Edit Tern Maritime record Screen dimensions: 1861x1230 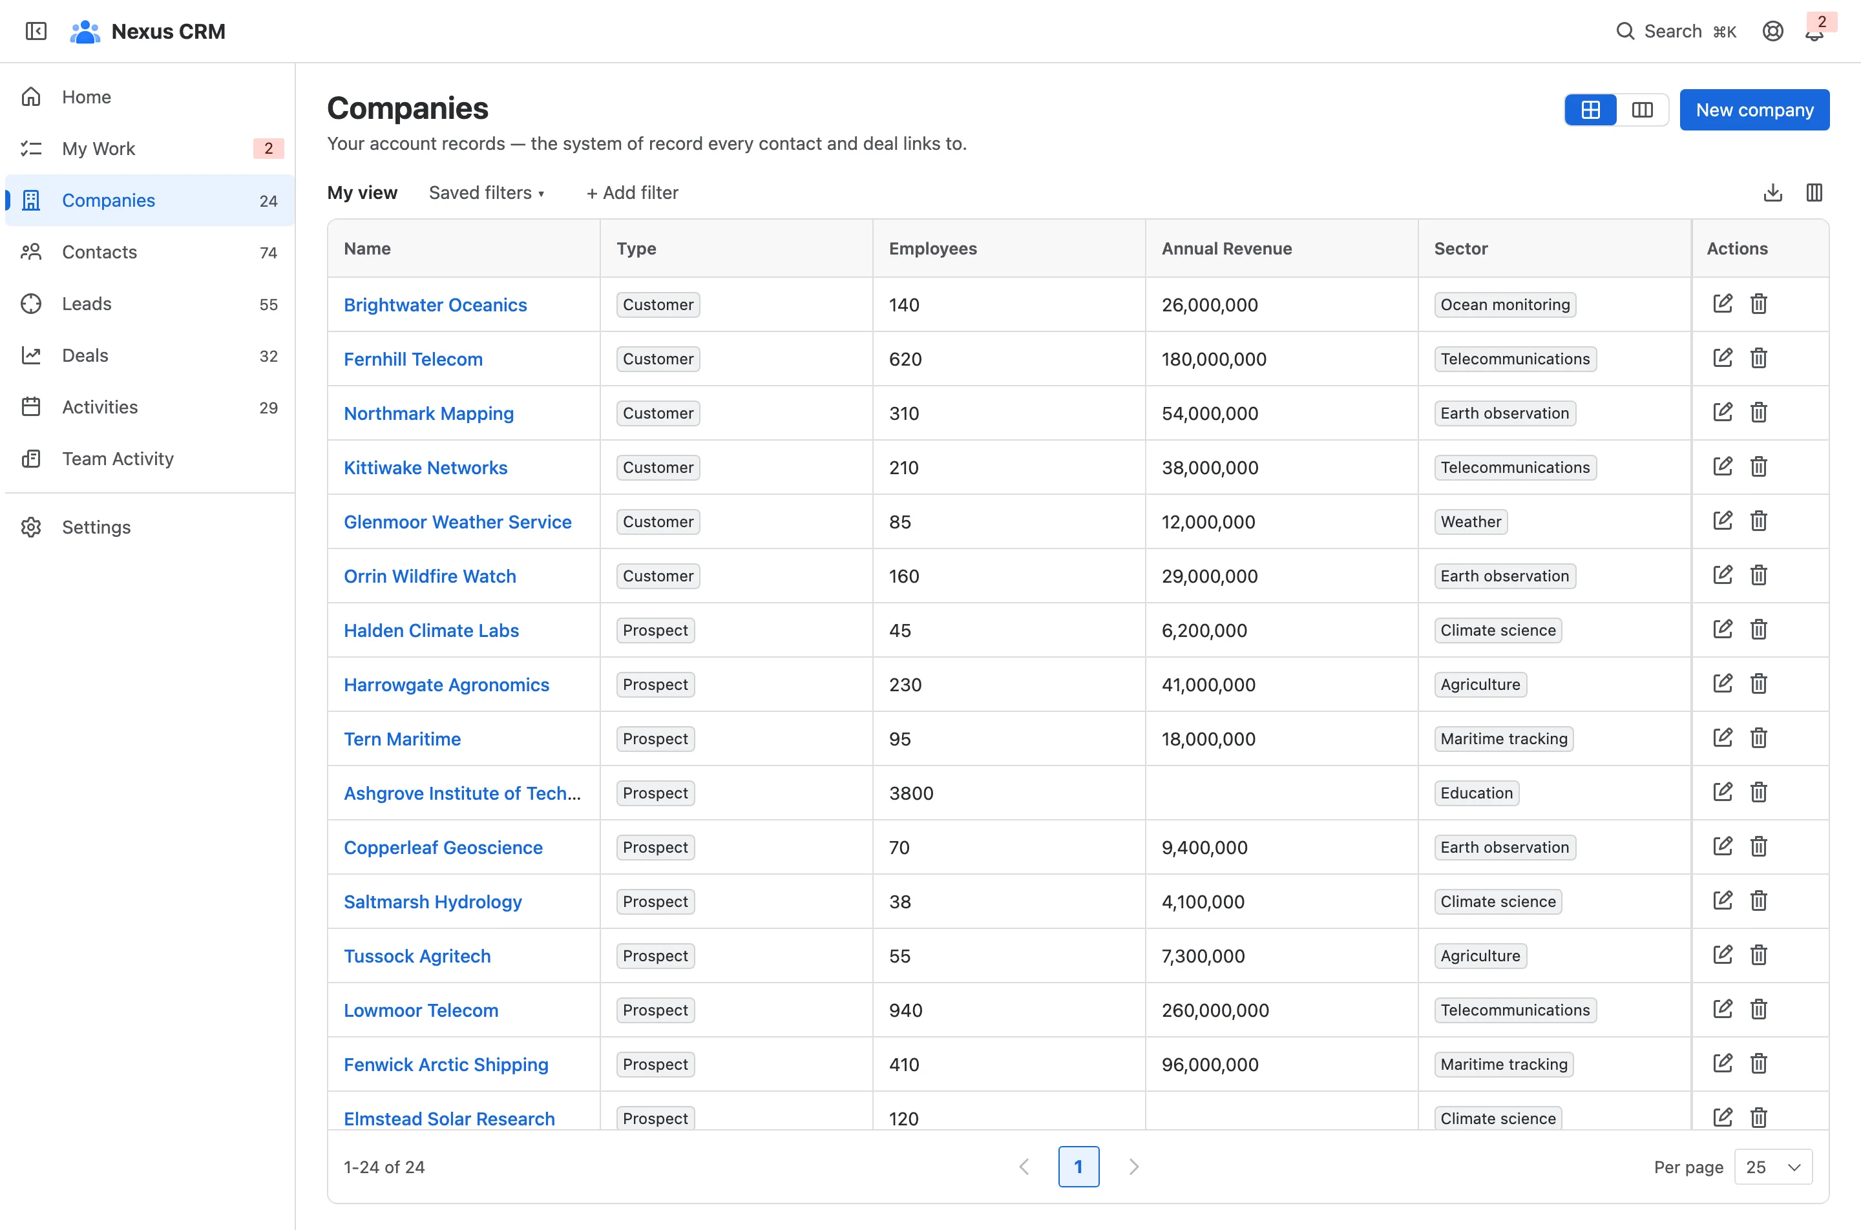point(1722,738)
